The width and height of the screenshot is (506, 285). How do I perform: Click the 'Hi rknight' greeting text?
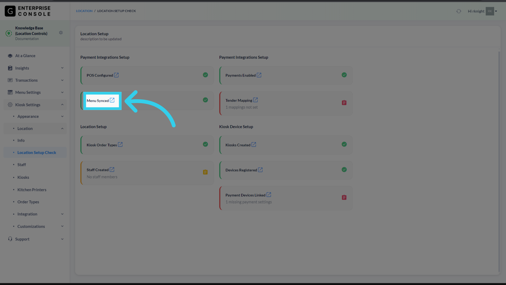pos(476,11)
